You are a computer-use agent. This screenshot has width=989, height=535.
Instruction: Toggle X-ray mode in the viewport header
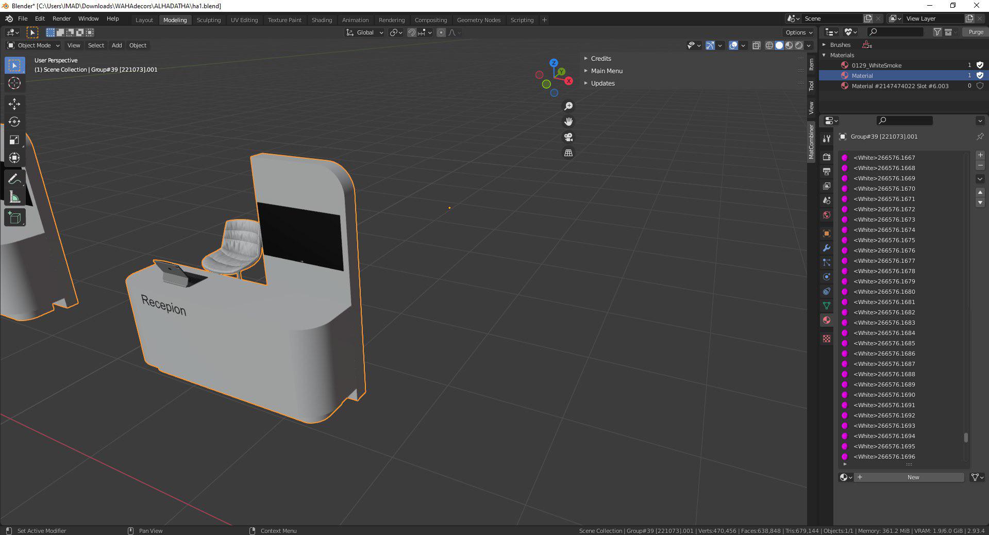[757, 45]
